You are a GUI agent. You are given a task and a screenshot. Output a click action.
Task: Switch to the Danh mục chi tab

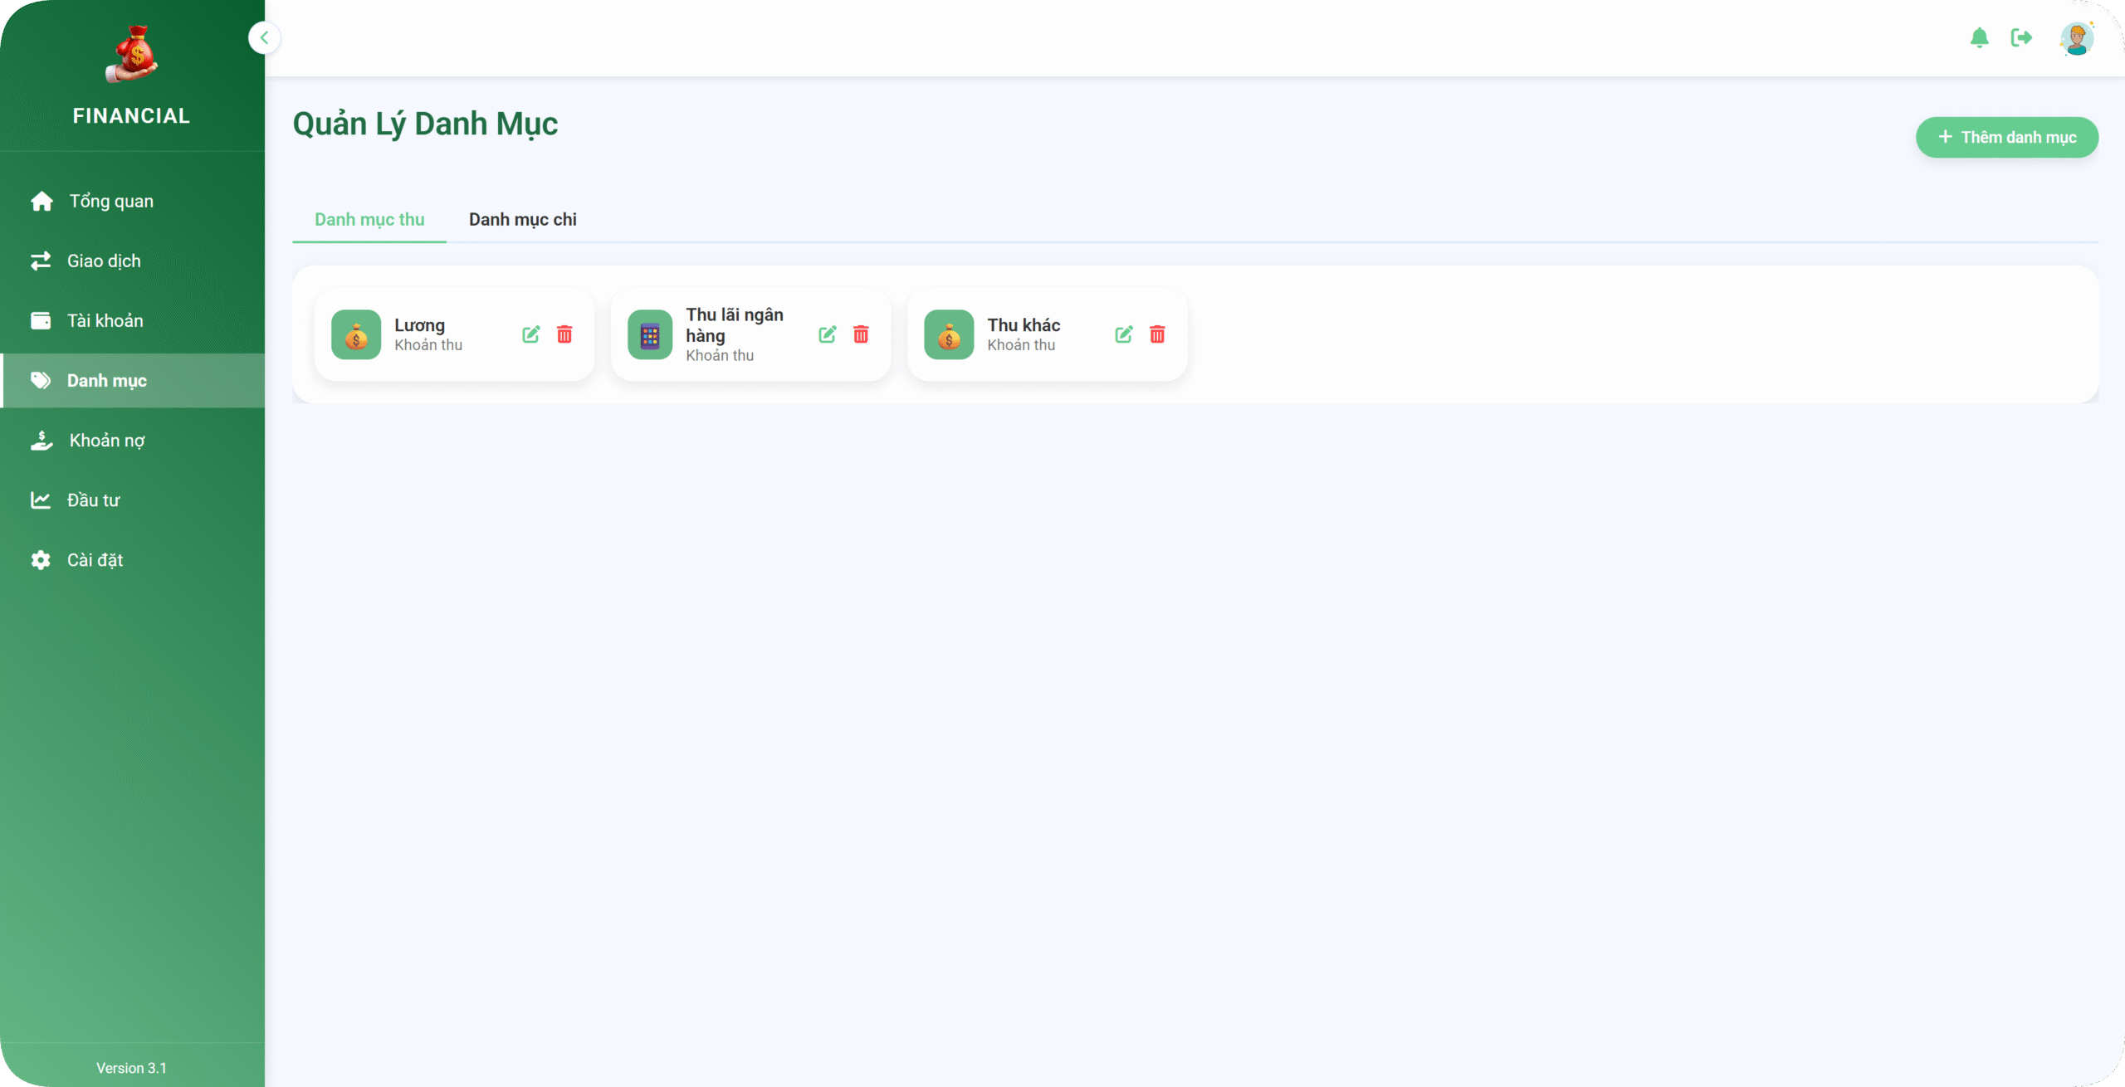[522, 219]
